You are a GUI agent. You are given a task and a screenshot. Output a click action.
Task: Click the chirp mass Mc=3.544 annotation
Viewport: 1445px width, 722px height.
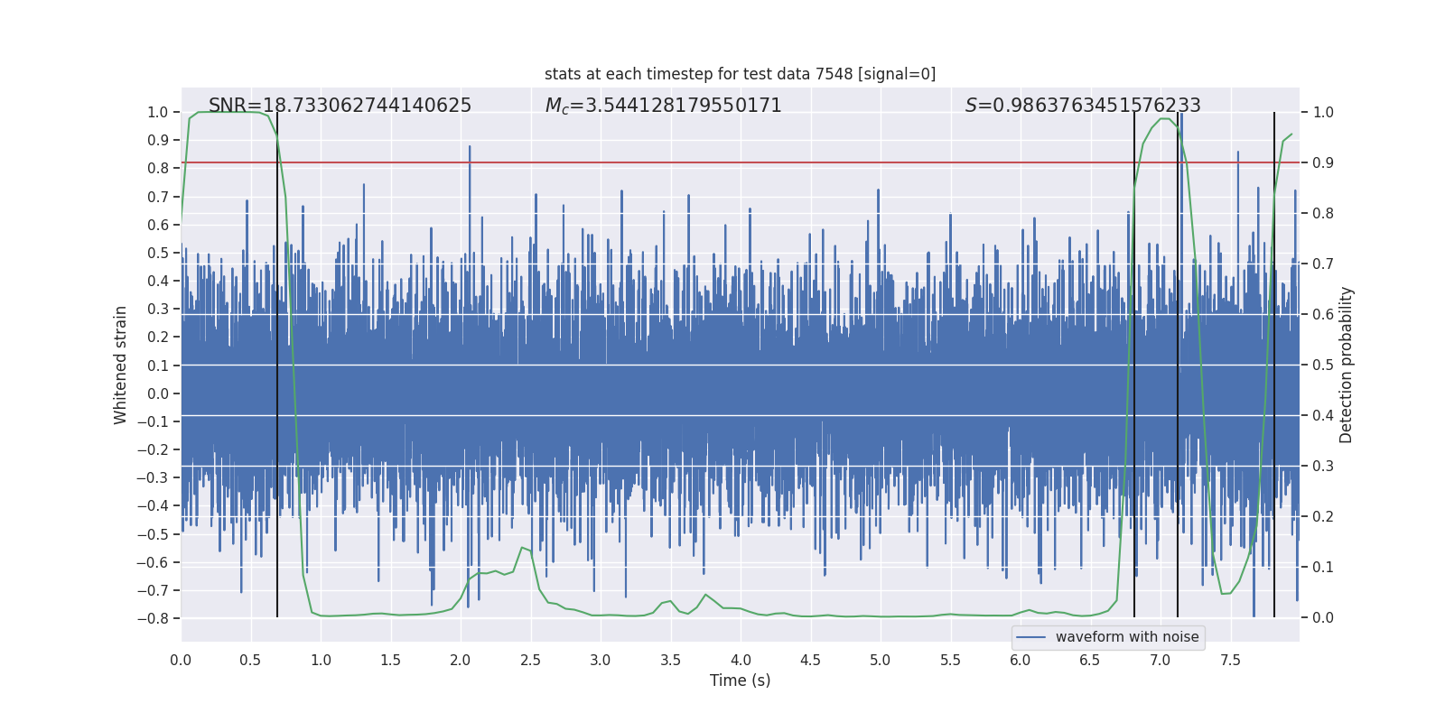663,106
